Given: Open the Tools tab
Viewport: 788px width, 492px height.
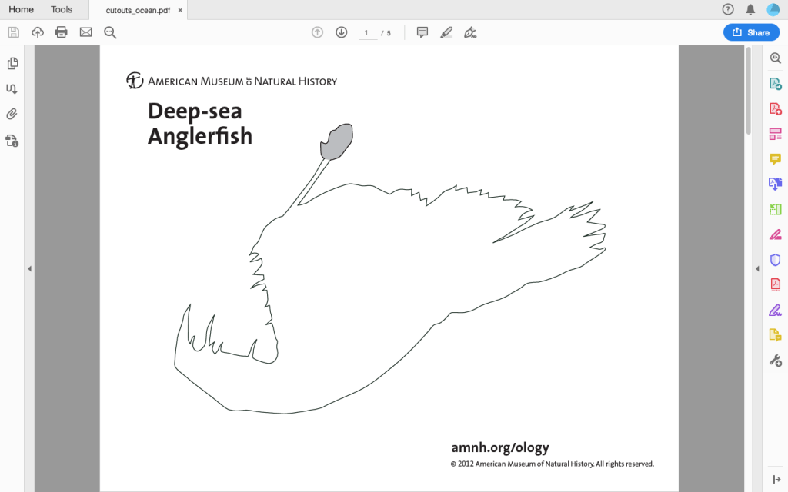Looking at the screenshot, I should pos(62,10).
